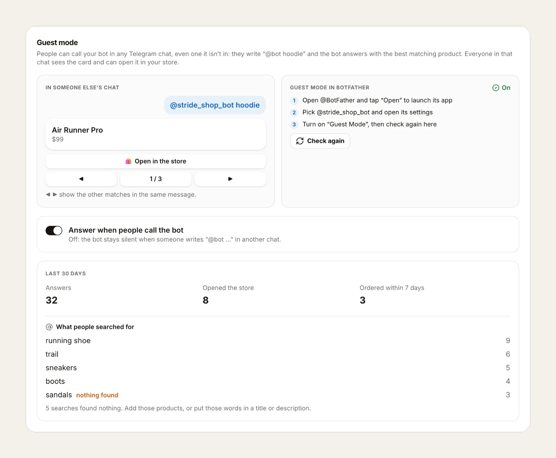Click the 1 / 3 match counter

pos(156,179)
